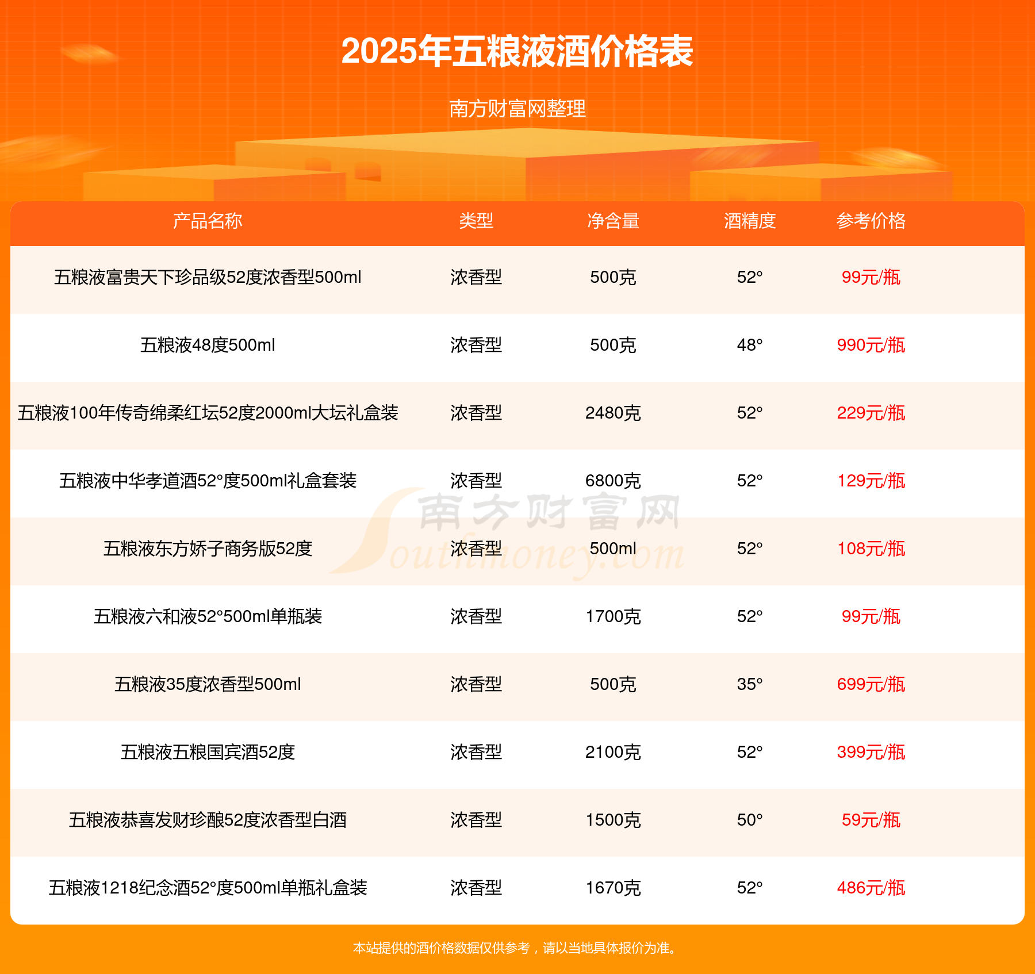Select 五粮液东方娇子商务版52度 product name
Screen dimensions: 1035x974
208,549
